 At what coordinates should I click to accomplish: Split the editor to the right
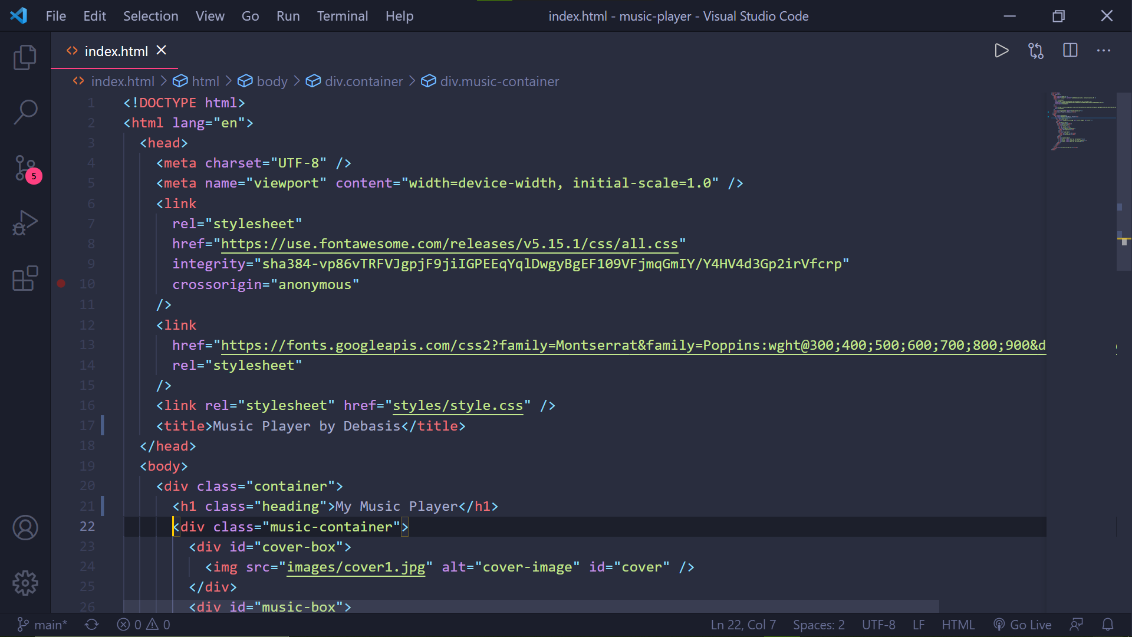point(1070,51)
